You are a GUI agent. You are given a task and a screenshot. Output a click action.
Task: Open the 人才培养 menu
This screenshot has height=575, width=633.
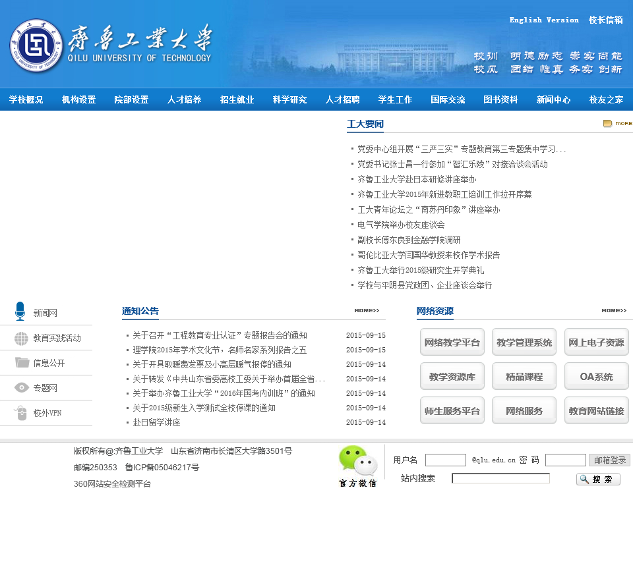[184, 99]
